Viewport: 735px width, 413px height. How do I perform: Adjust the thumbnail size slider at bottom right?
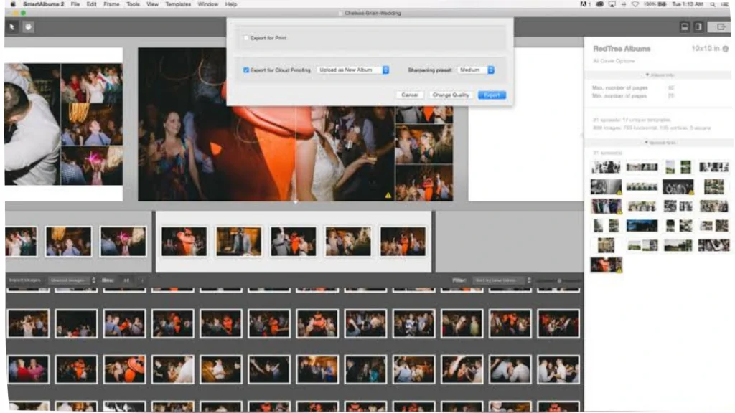point(559,280)
